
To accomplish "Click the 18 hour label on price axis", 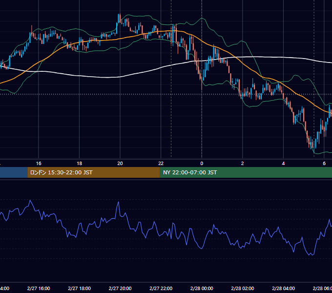I will [80, 164].
